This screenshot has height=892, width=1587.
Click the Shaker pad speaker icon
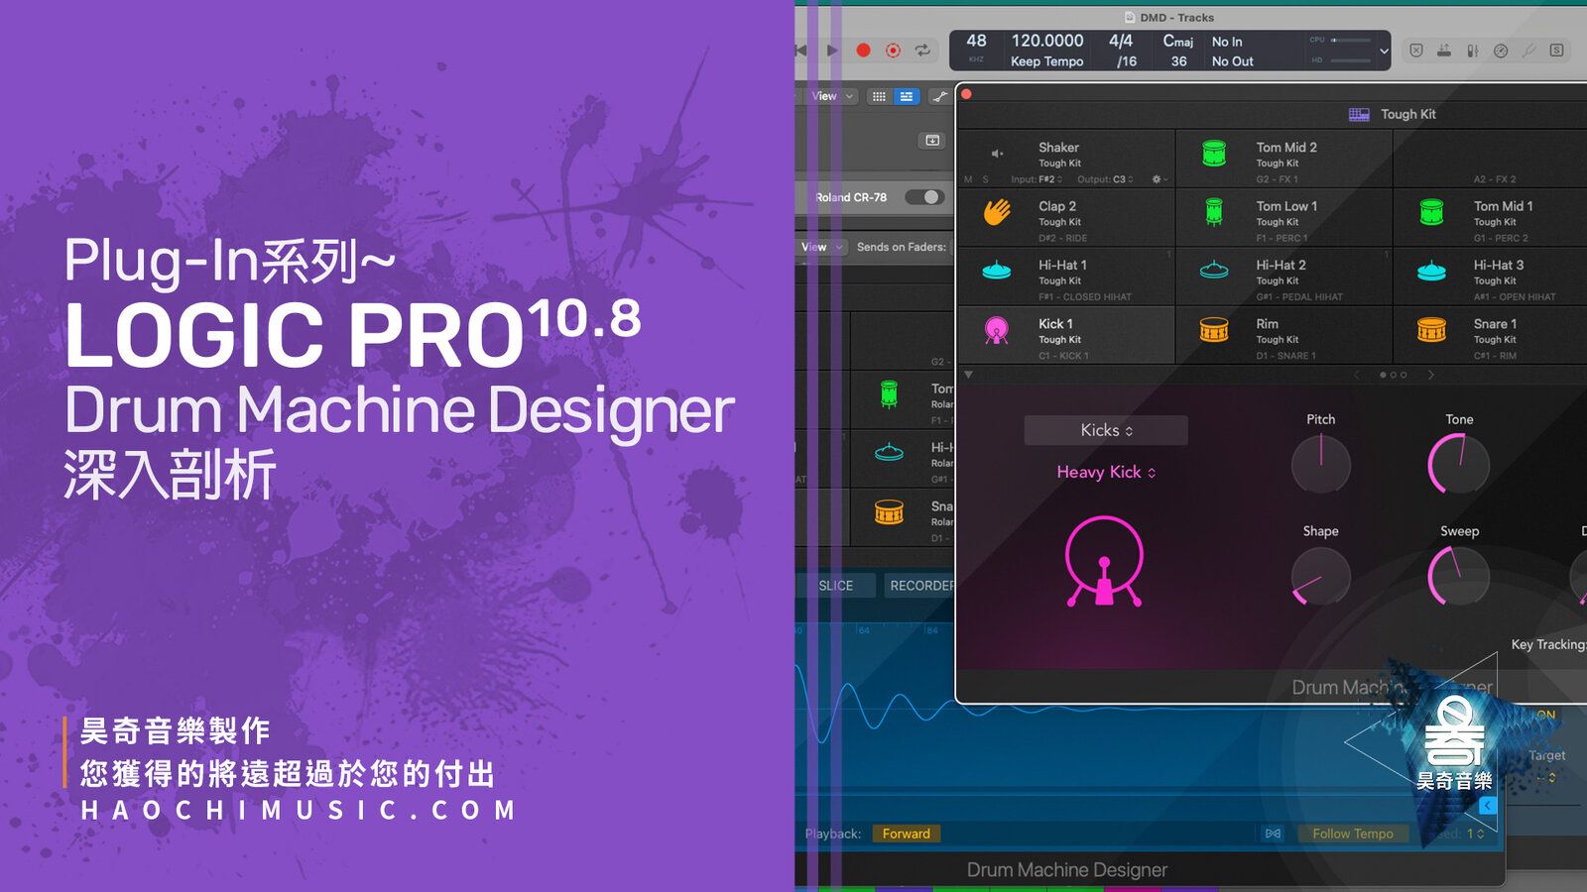[997, 154]
